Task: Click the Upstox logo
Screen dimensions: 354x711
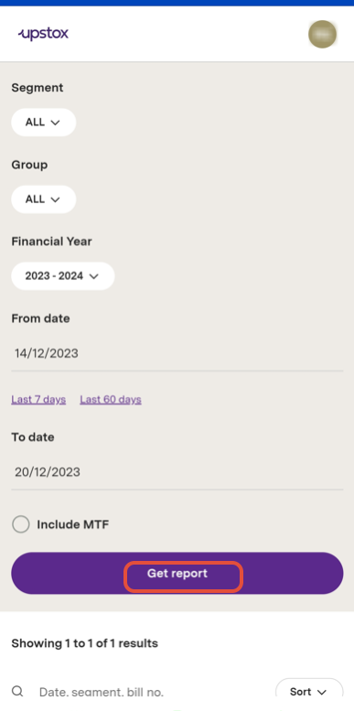Action: [43, 34]
